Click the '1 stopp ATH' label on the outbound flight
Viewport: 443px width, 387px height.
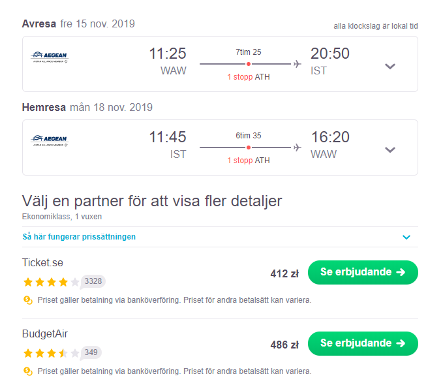point(249,77)
